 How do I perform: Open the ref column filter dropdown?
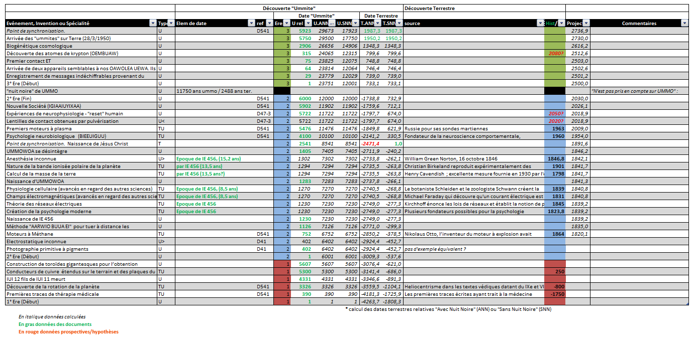[269, 24]
